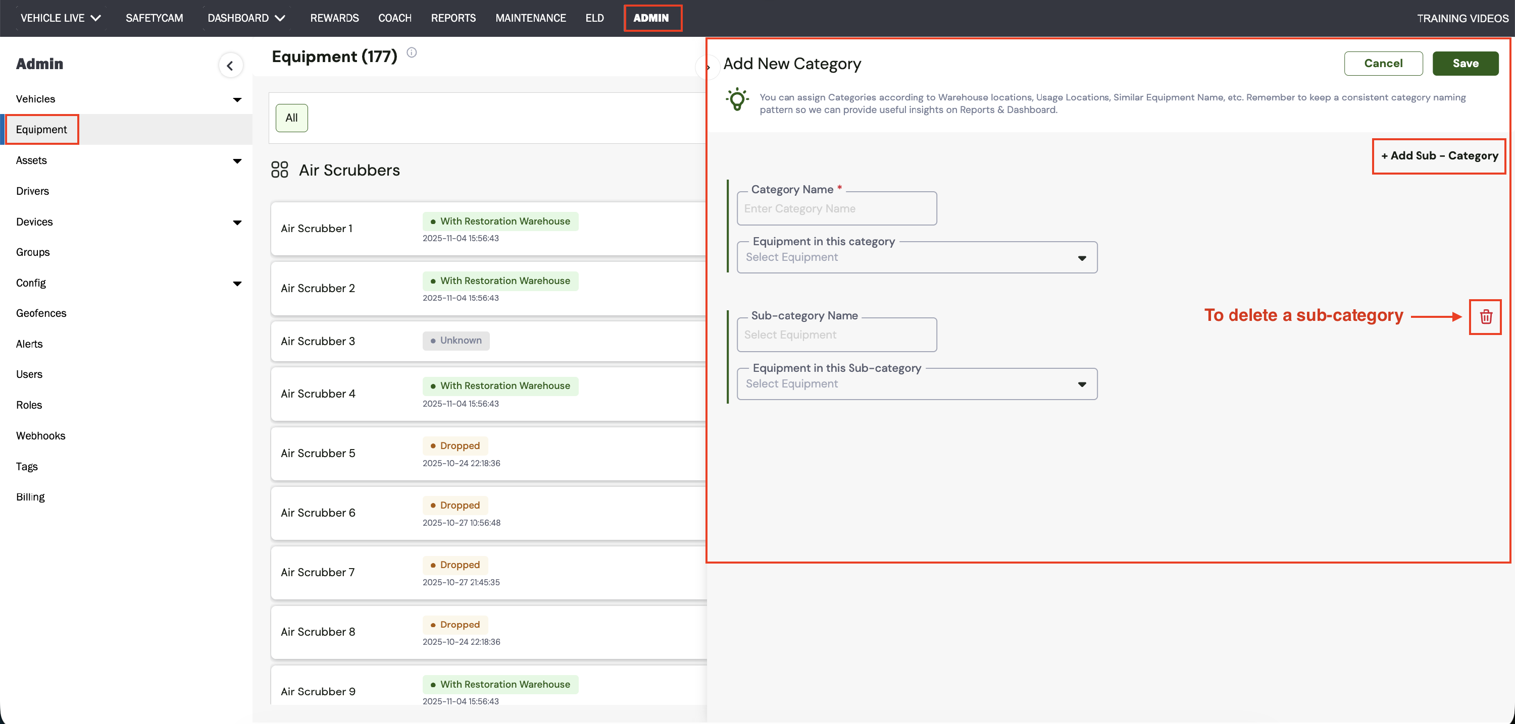Open Equipment in this category dropdown

point(916,257)
